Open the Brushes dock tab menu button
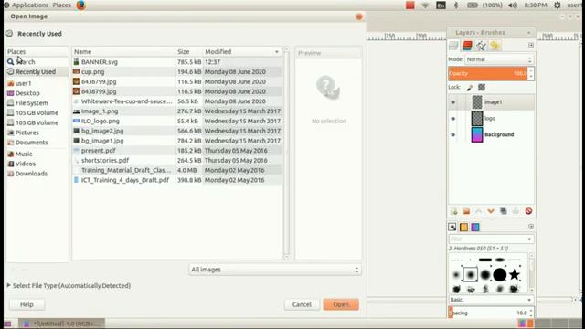The width and height of the screenshot is (585, 329). coord(531,227)
